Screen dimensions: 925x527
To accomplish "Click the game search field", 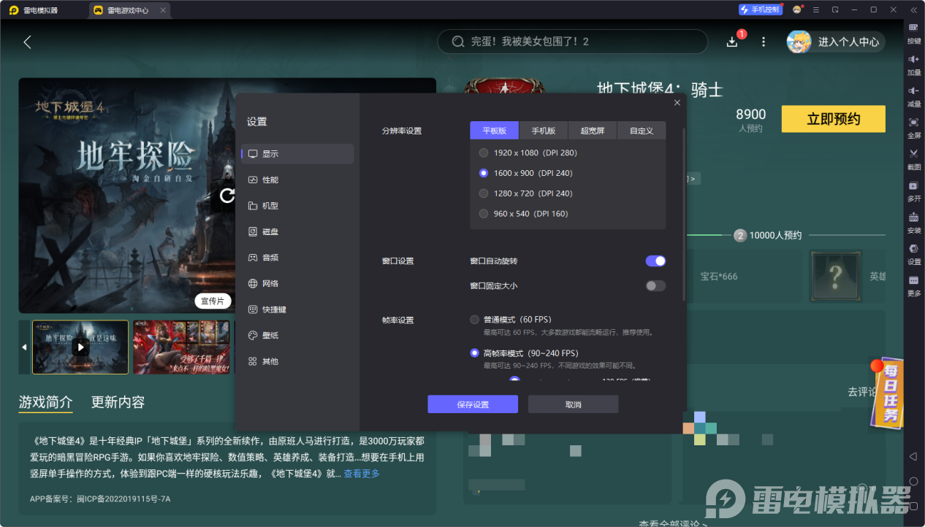I will click(x=573, y=42).
